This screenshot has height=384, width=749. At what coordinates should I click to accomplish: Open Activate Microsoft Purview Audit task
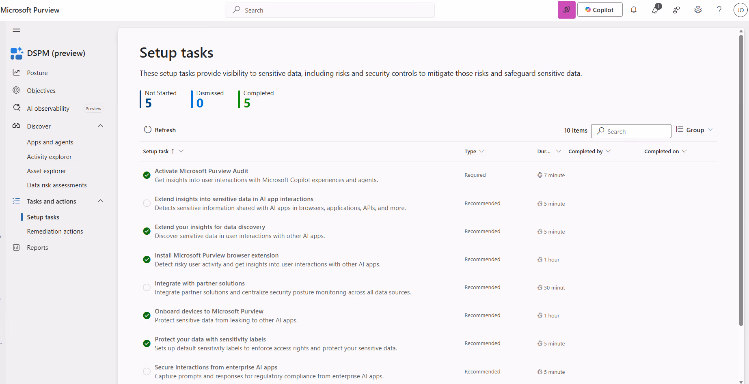(x=201, y=171)
